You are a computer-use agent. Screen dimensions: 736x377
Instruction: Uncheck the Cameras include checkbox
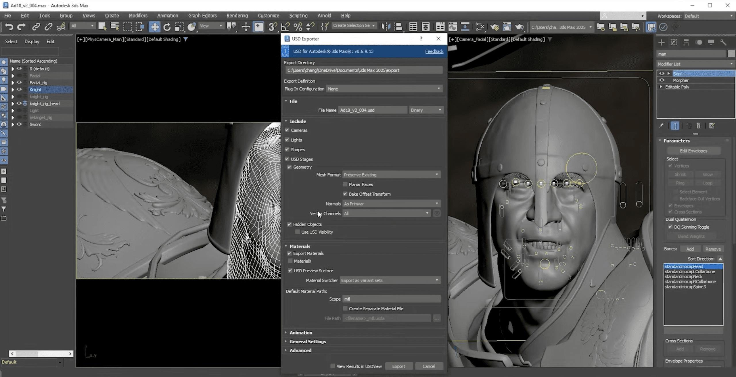point(287,130)
